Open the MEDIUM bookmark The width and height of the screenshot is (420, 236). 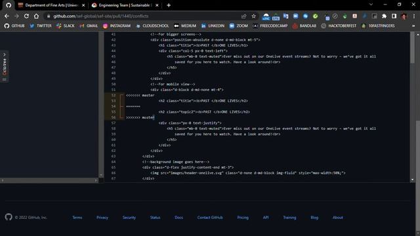[x=185, y=26]
